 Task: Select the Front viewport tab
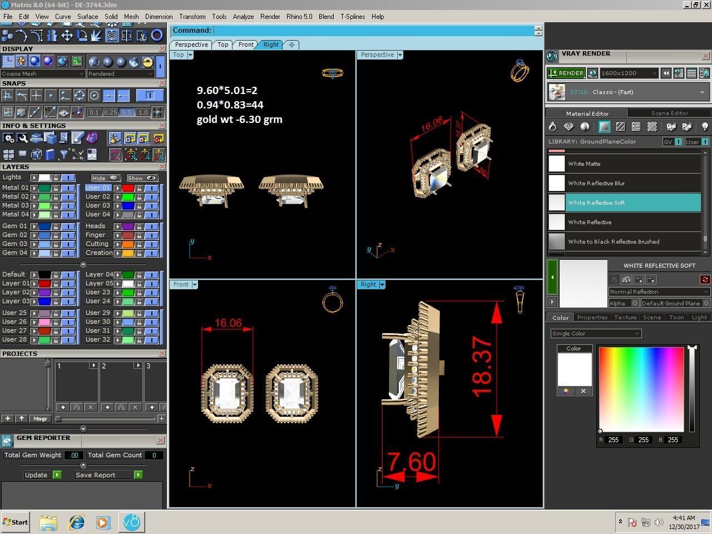click(x=246, y=44)
